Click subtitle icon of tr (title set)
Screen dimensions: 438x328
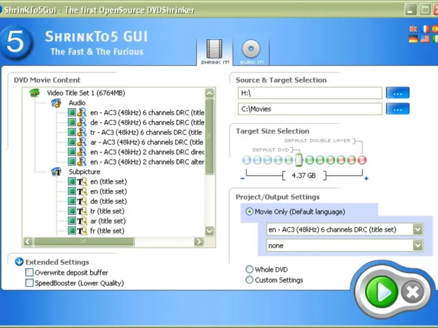coord(82,211)
